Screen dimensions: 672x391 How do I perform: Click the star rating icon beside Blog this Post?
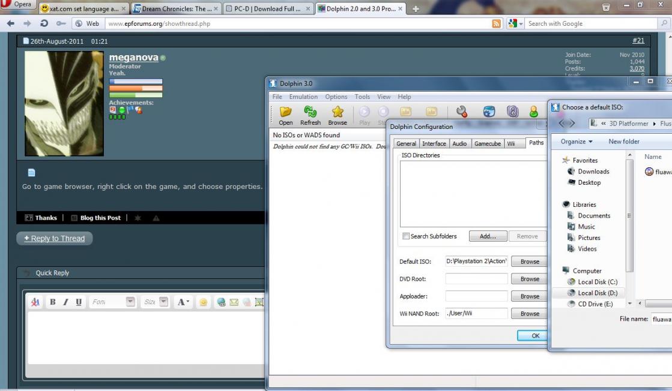pyautogui.click(x=138, y=218)
